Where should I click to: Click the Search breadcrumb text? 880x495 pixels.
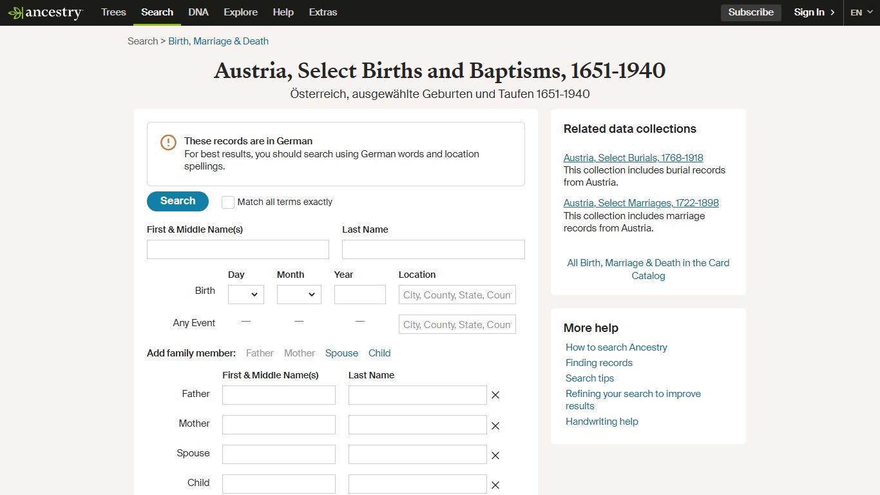[142, 41]
